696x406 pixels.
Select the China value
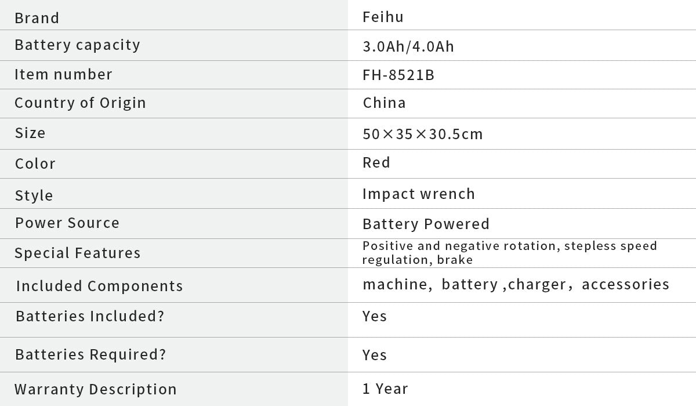[384, 103]
